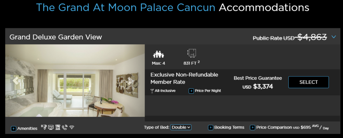
Task: Click the hair dryer amenity icon
Action: click(x=44, y=127)
